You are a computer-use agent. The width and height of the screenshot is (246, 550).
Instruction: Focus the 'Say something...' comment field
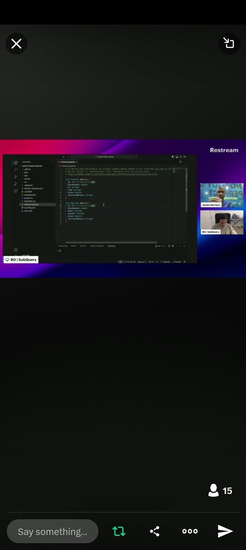click(52, 532)
